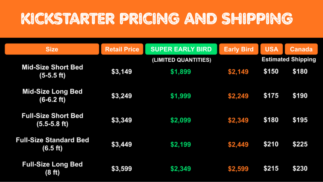Click the Full-Size Standard Bed row label

click(52, 144)
